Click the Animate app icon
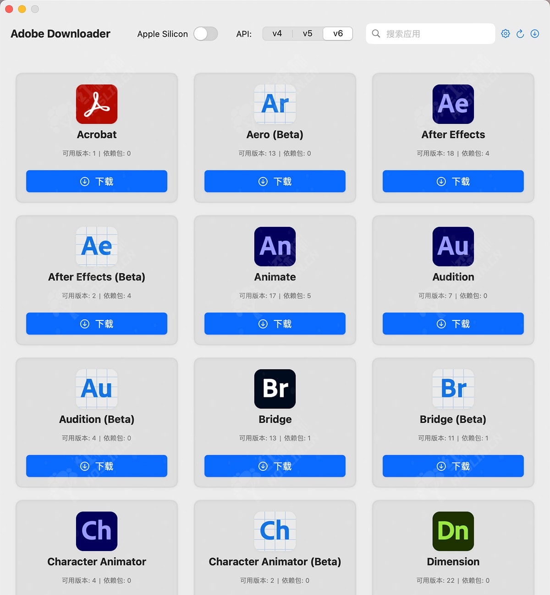This screenshot has width=550, height=595. pos(275,247)
